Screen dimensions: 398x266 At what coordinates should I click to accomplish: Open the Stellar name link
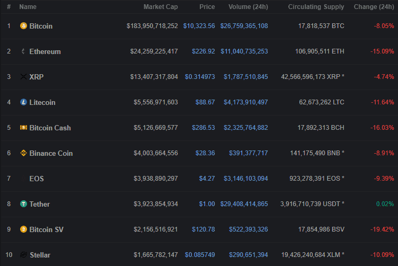coord(40,255)
